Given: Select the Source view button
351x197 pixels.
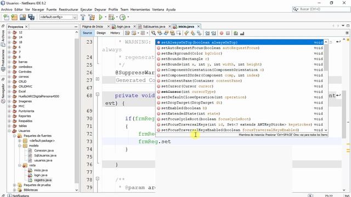Looking at the screenshot, I should point(87,33).
